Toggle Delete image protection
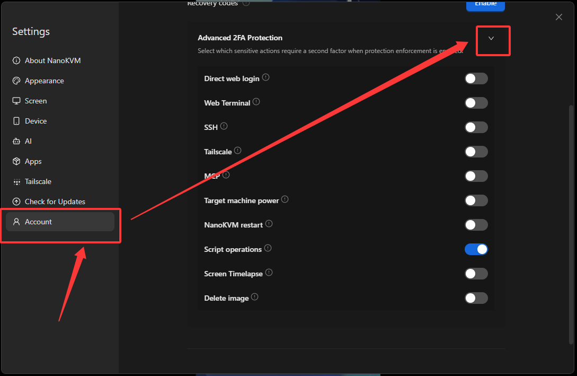Viewport: 577px width, 376px height. (476, 298)
